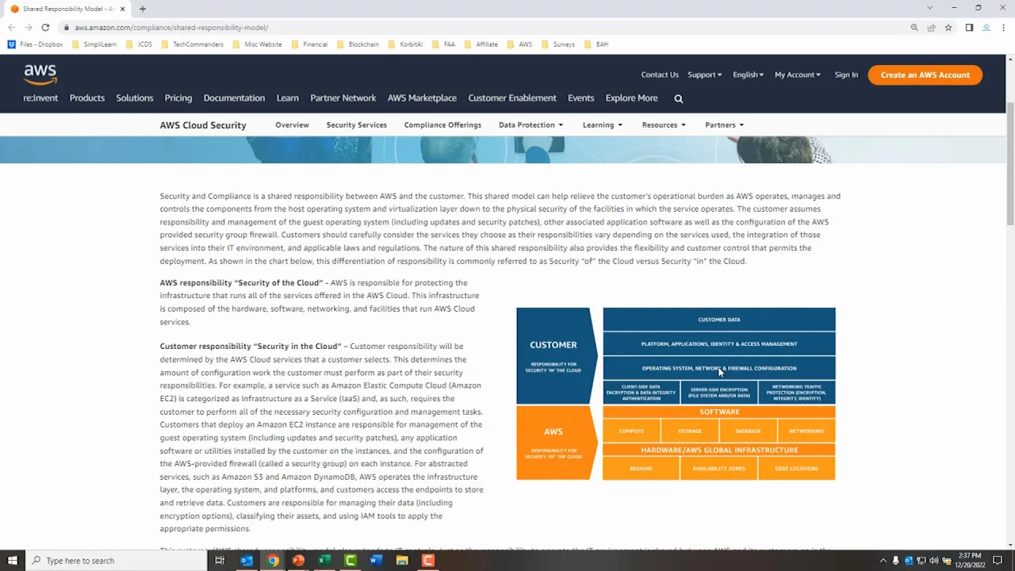
Task: Open the Windows Start menu
Action: [12, 561]
